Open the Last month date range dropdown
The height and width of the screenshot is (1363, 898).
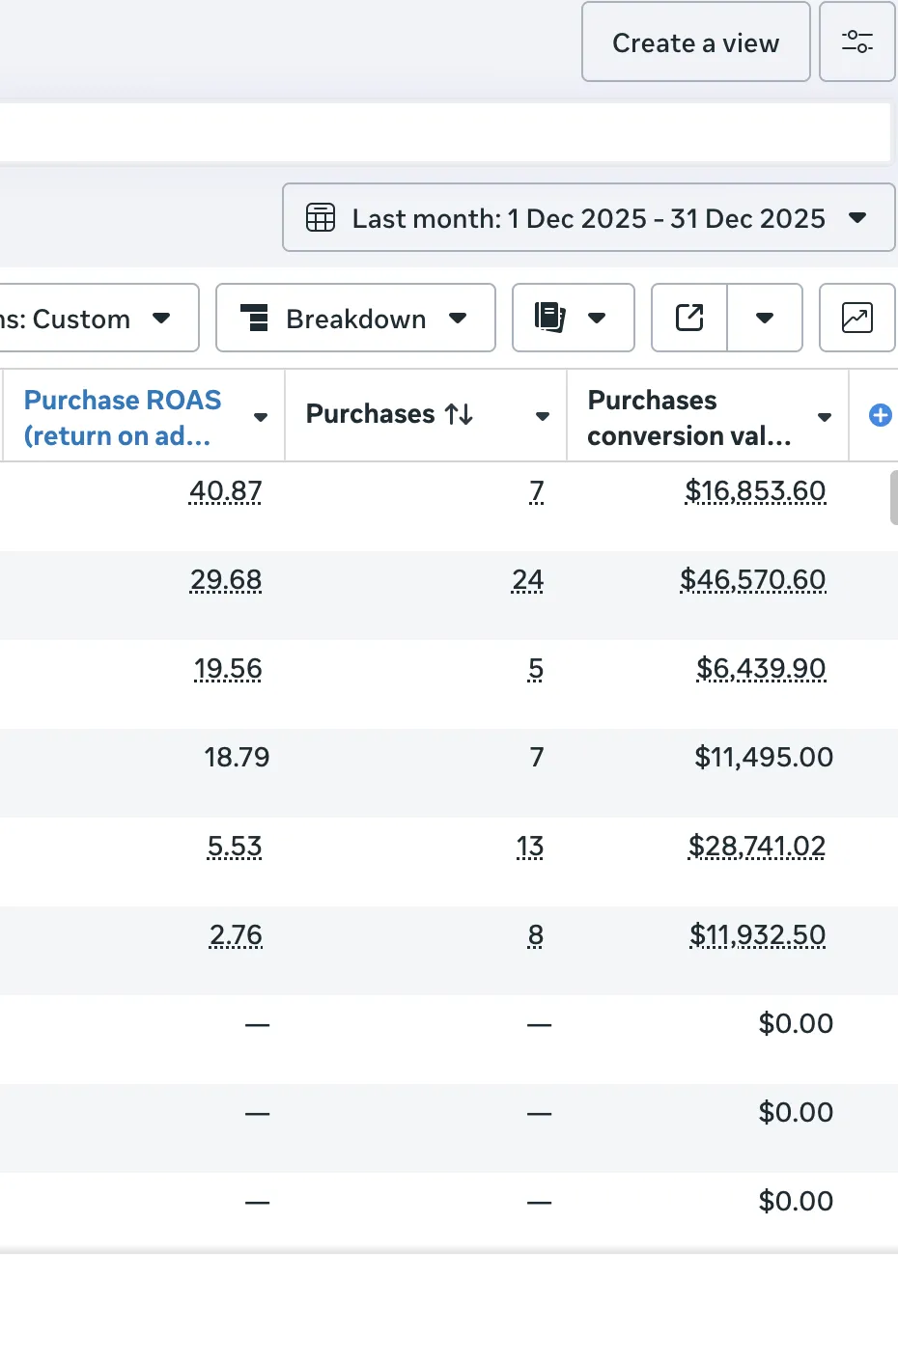tap(589, 218)
